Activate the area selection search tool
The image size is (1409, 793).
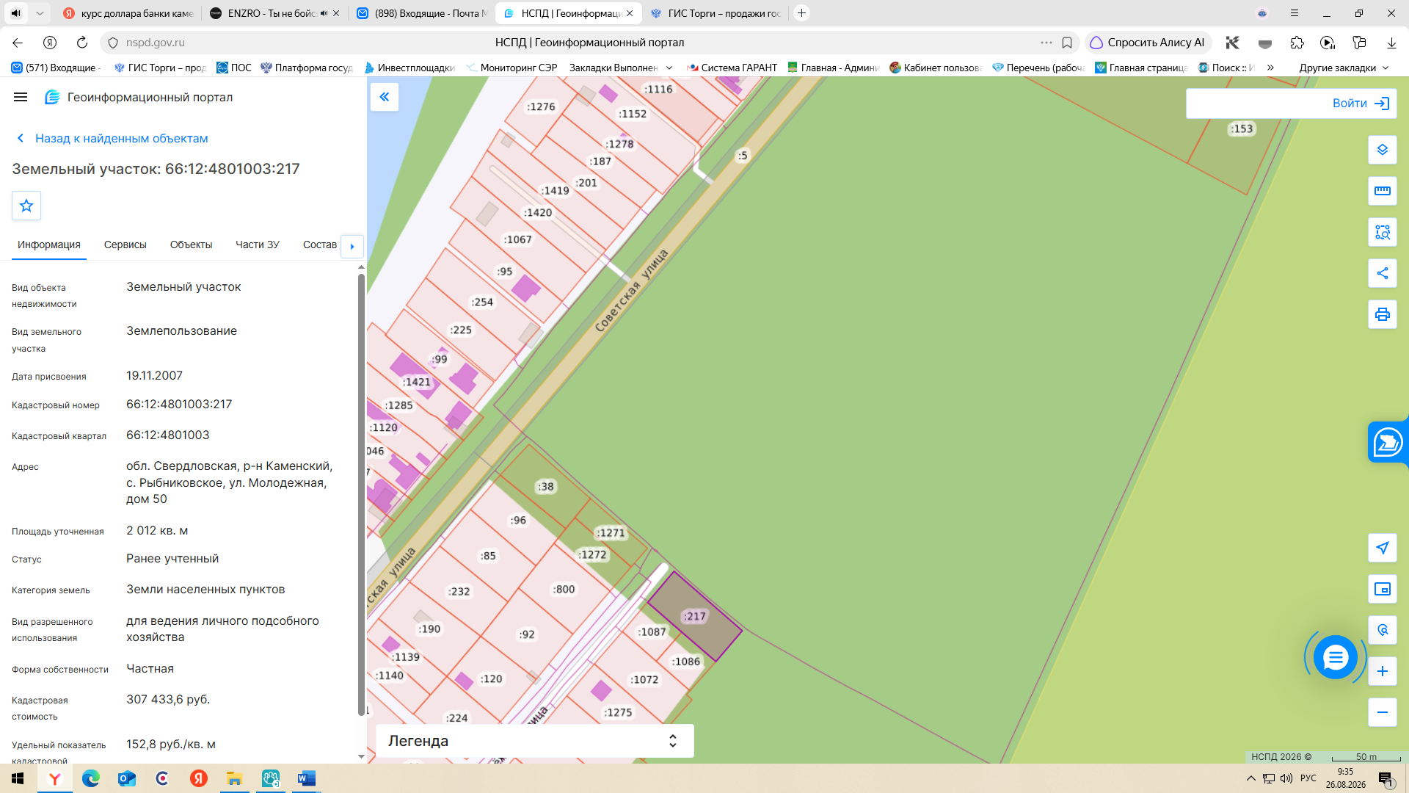[1383, 232]
